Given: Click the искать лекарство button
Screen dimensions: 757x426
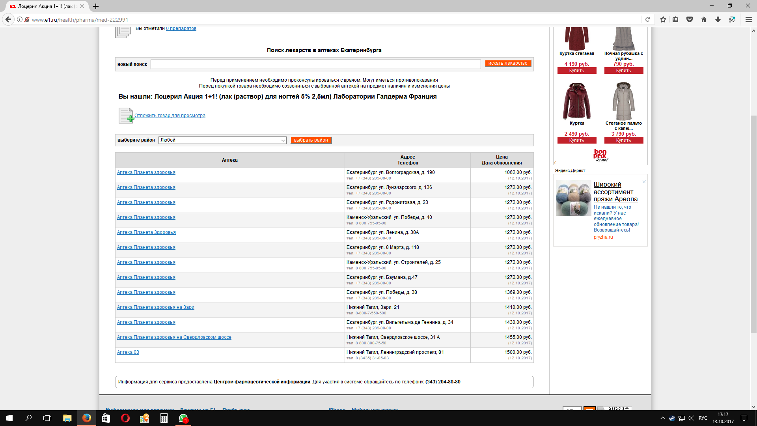Looking at the screenshot, I should pos(508,63).
